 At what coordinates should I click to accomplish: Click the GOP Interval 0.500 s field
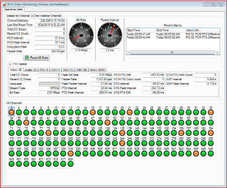(x=206, y=79)
